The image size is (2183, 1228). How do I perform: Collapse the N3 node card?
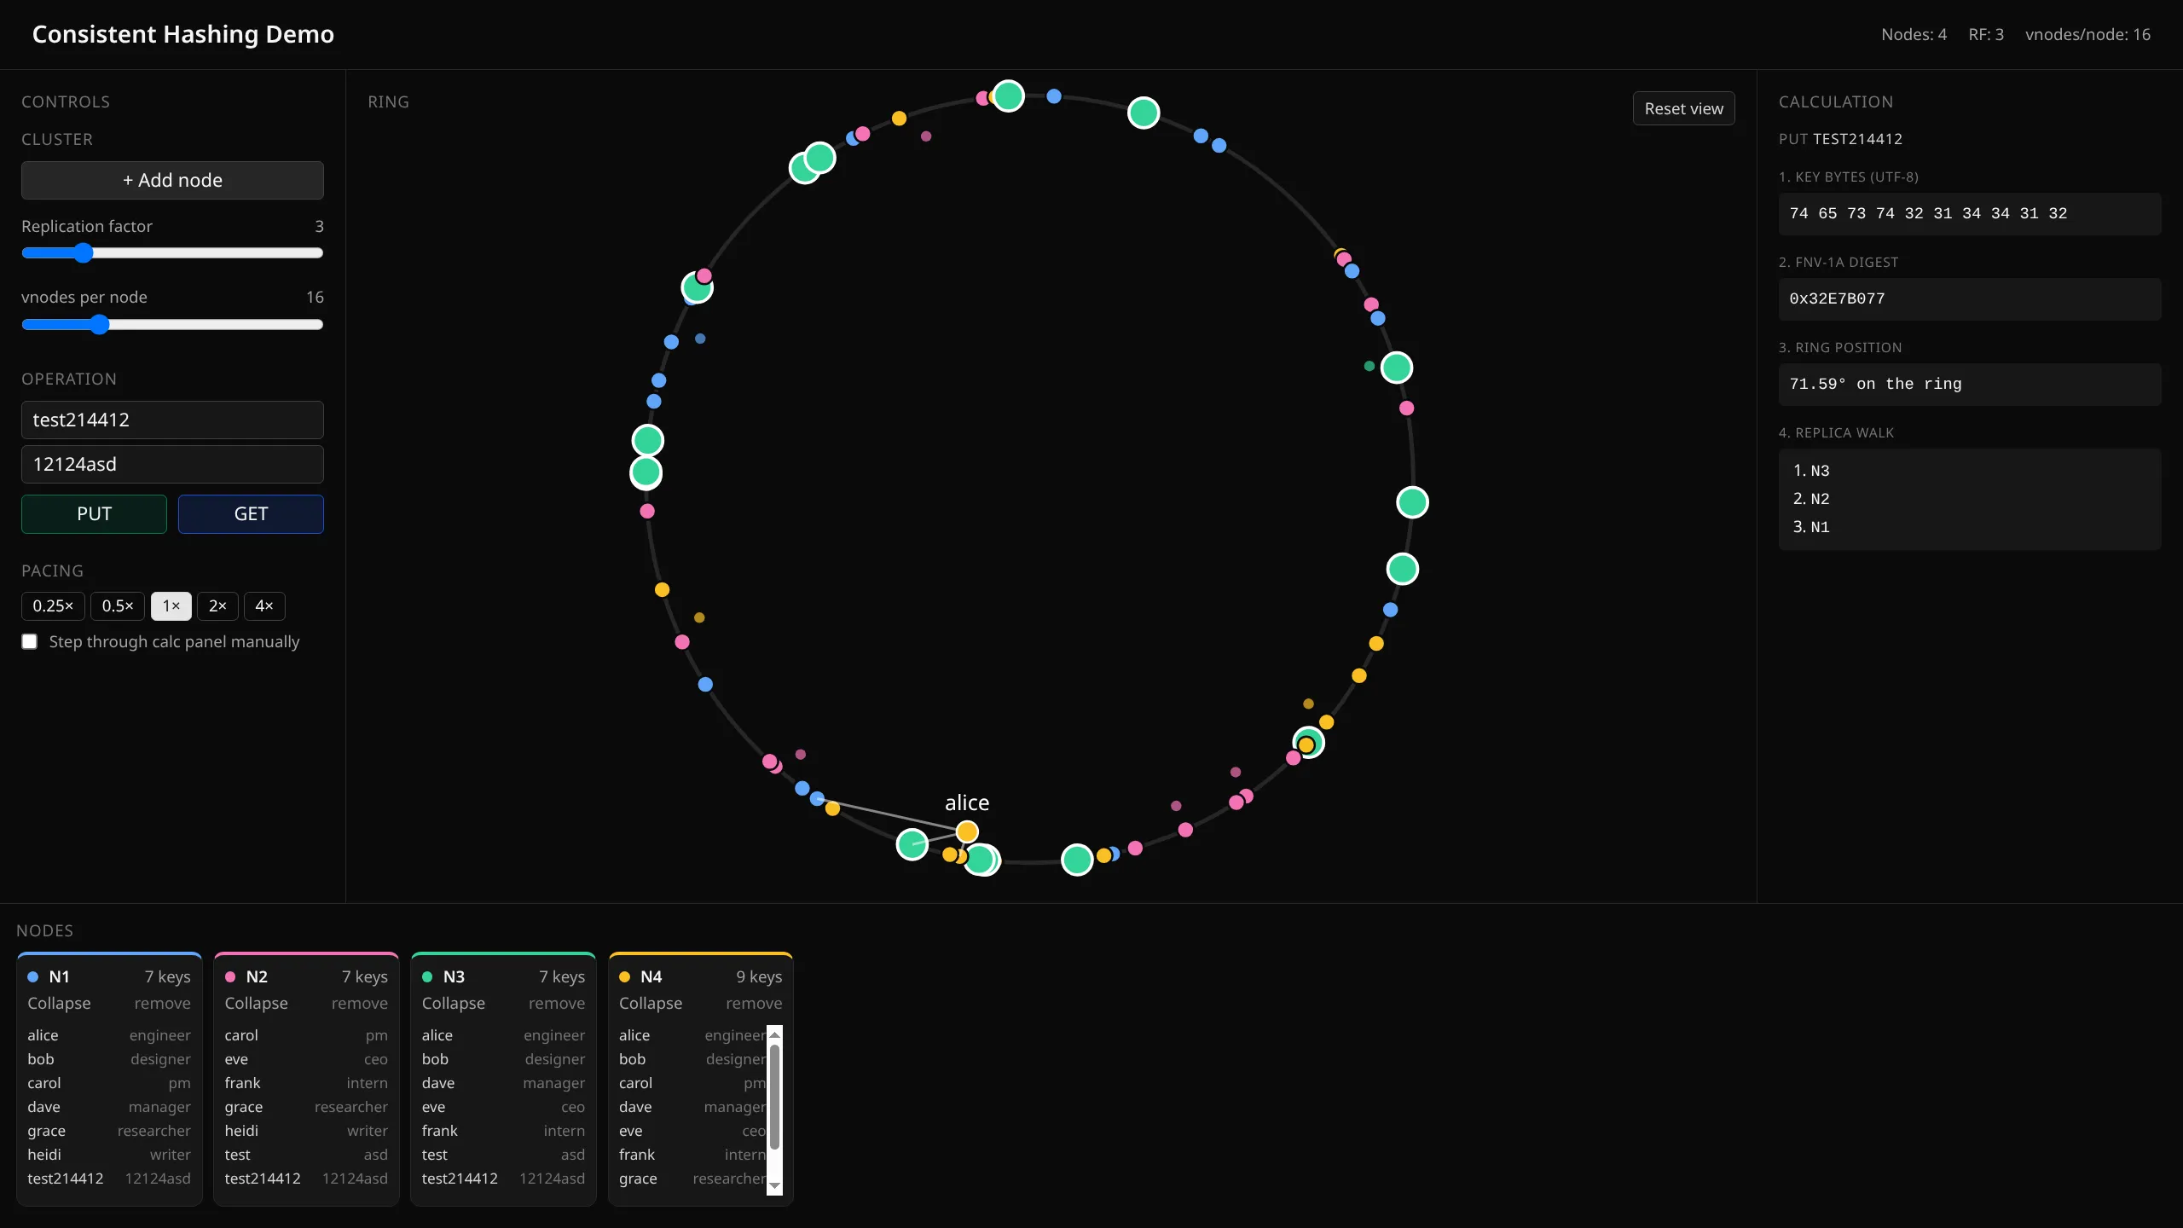453,1003
